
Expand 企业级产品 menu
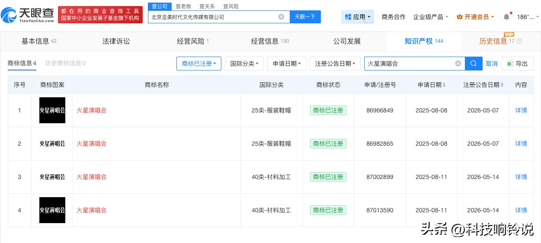coord(431,17)
